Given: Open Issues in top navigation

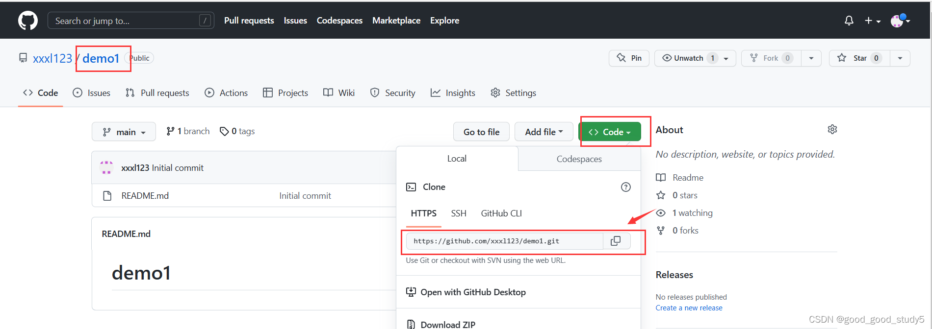Looking at the screenshot, I should (295, 21).
